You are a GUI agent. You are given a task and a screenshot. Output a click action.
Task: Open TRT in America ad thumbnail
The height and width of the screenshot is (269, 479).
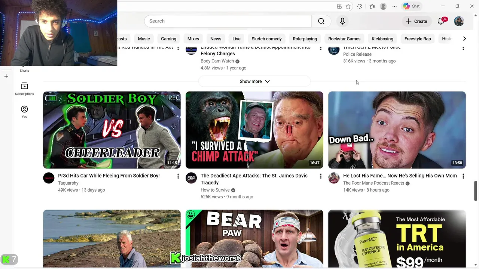[397, 238]
